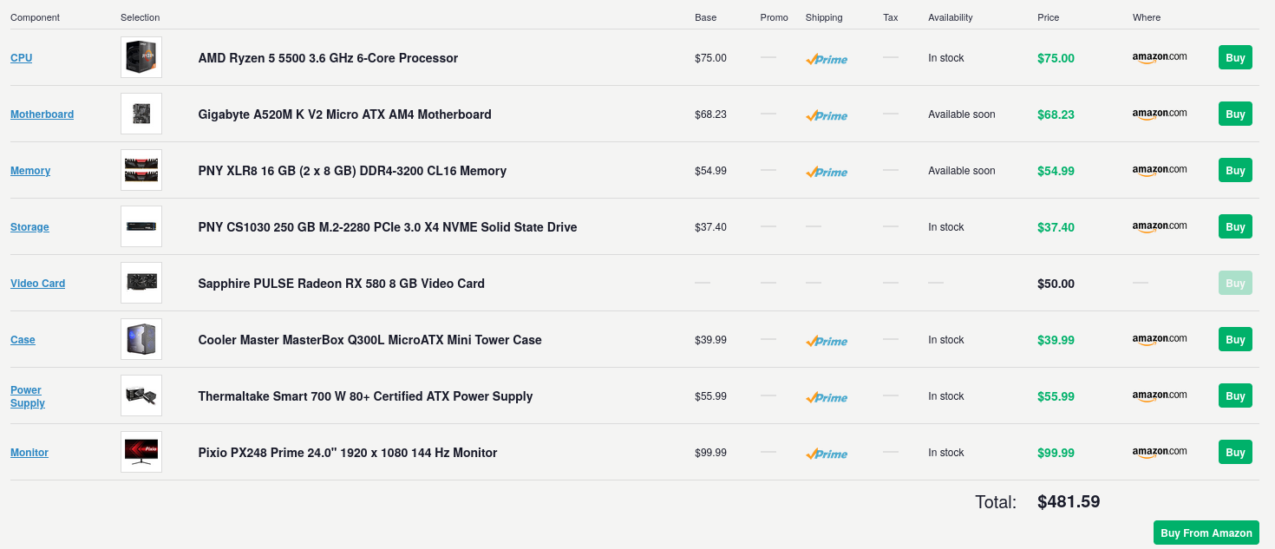Buy the PNY CS1030 250 GB SSD
The width and height of the screenshot is (1275, 549).
click(x=1235, y=226)
